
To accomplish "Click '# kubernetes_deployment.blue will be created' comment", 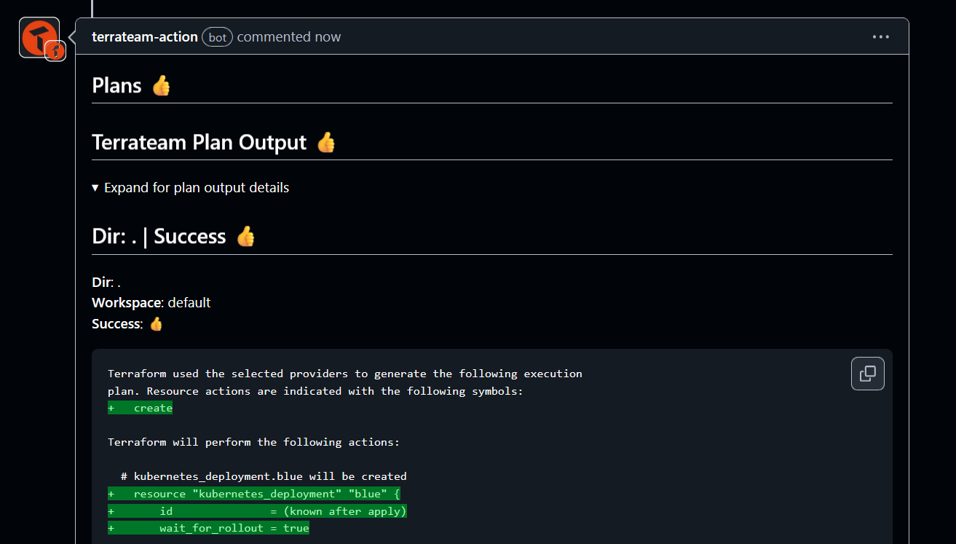I will (264, 476).
